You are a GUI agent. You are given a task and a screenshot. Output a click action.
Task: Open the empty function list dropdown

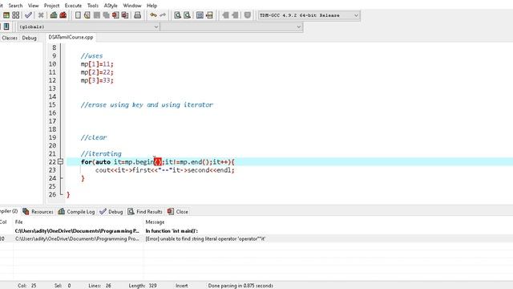click(232, 26)
